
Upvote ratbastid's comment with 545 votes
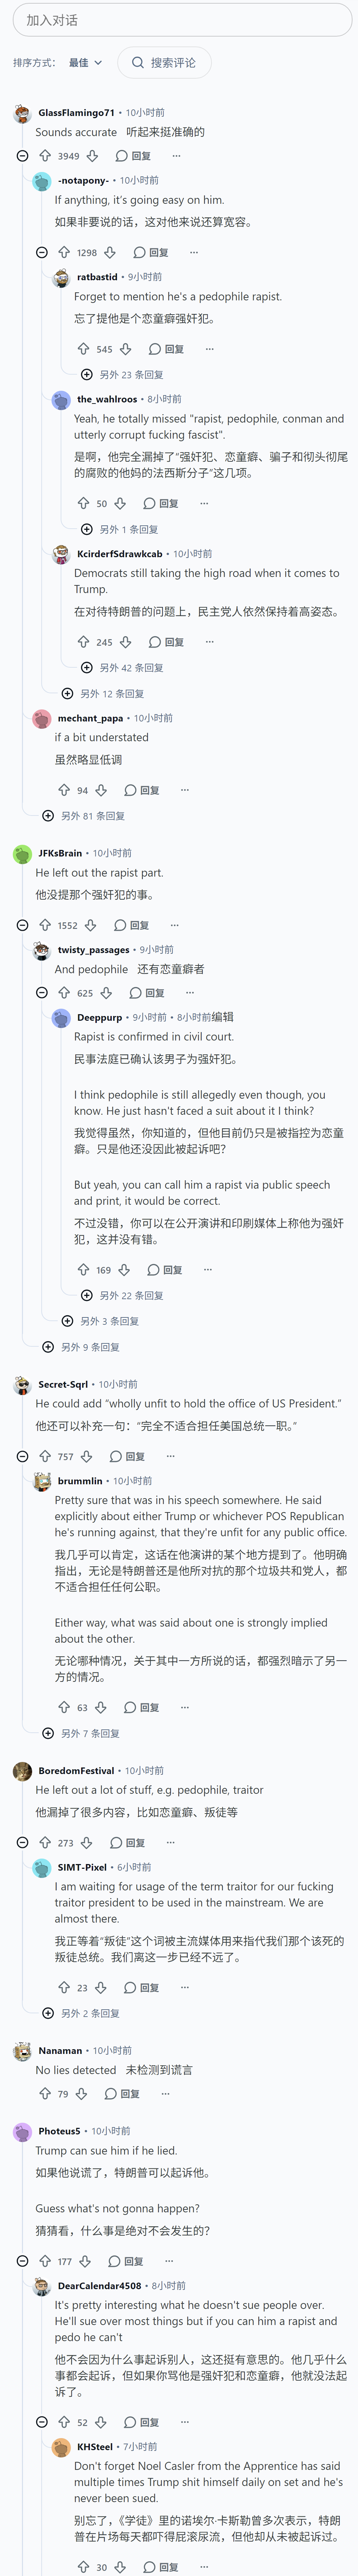(84, 349)
